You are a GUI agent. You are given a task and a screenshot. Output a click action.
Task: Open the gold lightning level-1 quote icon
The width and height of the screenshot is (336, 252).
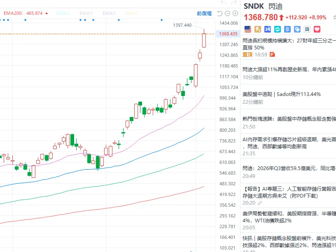pyautogui.click(x=258, y=29)
